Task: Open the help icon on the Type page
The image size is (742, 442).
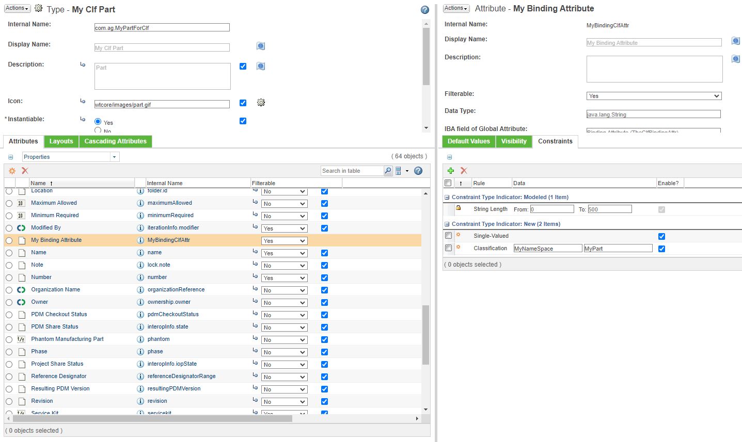Action: [424, 9]
